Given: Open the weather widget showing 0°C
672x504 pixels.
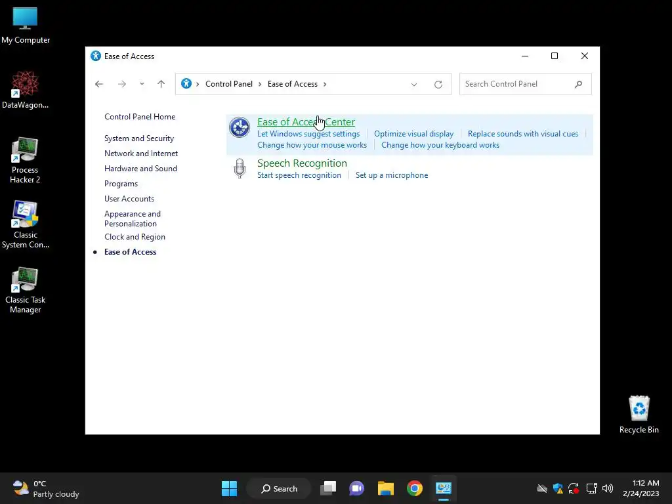Looking at the screenshot, I should (x=45, y=488).
